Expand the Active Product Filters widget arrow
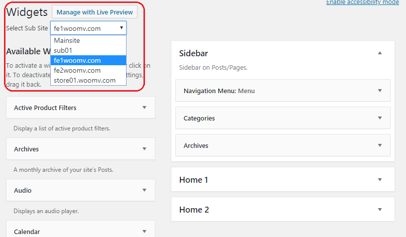406x237 pixels. [144, 108]
